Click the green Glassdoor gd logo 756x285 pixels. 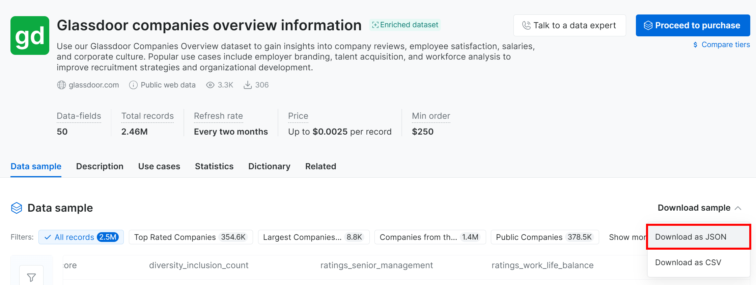tap(30, 35)
